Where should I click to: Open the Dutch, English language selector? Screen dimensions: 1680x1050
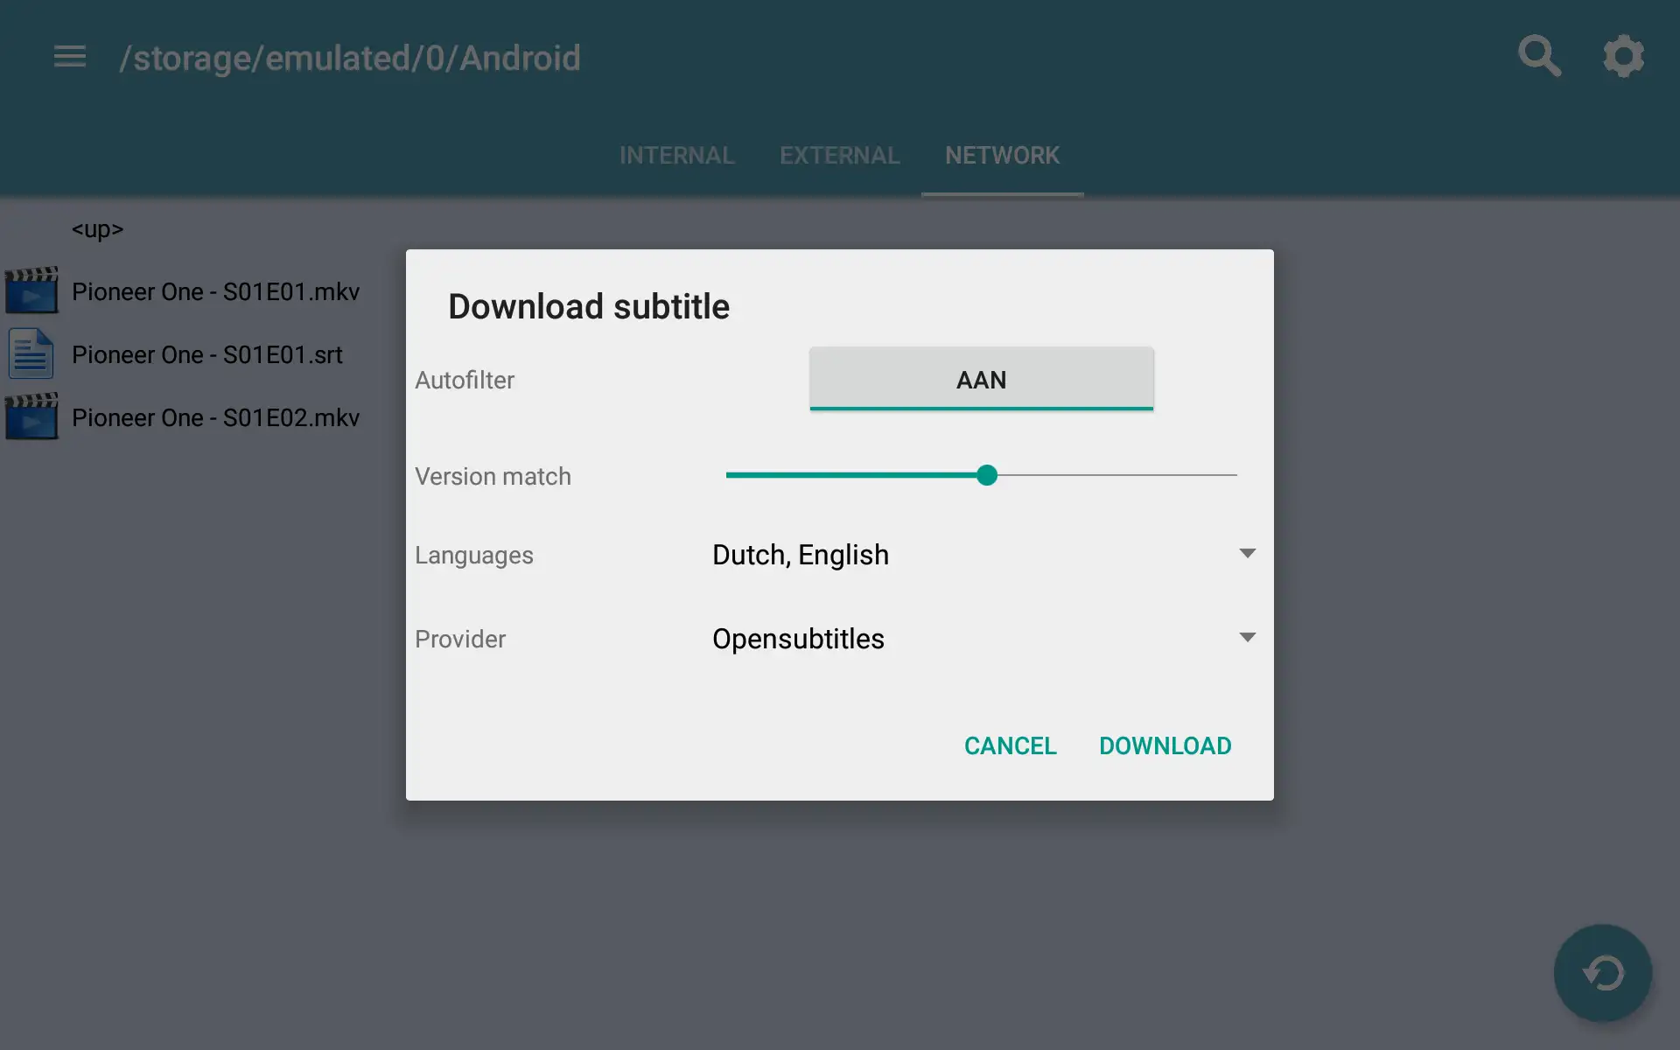[x=984, y=555]
